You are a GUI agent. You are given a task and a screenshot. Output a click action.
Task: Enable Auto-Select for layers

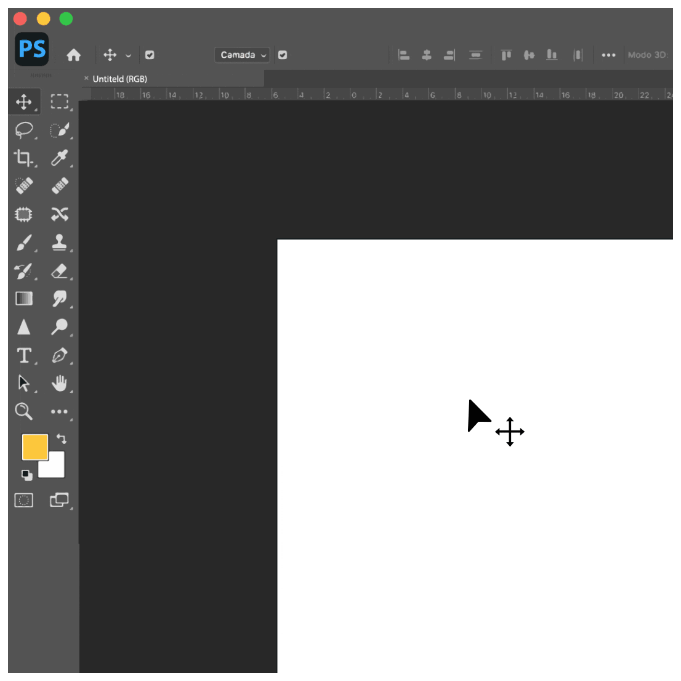pyautogui.click(x=150, y=55)
